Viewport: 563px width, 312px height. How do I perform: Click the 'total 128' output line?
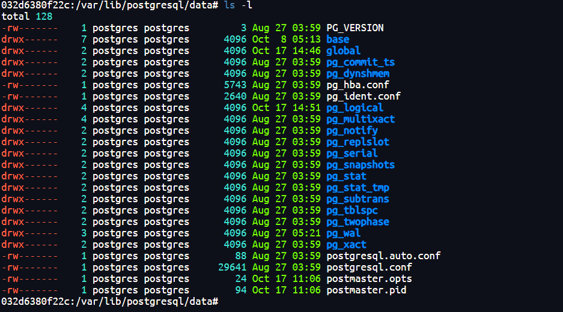point(27,16)
